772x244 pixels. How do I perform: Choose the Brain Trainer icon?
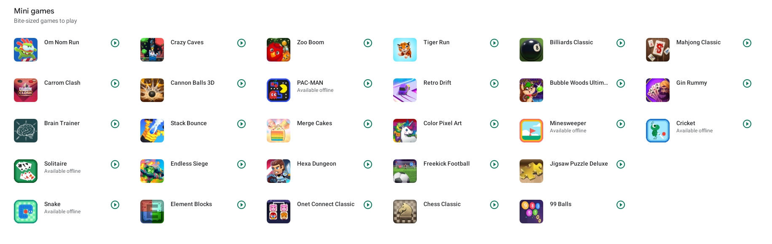(x=26, y=131)
